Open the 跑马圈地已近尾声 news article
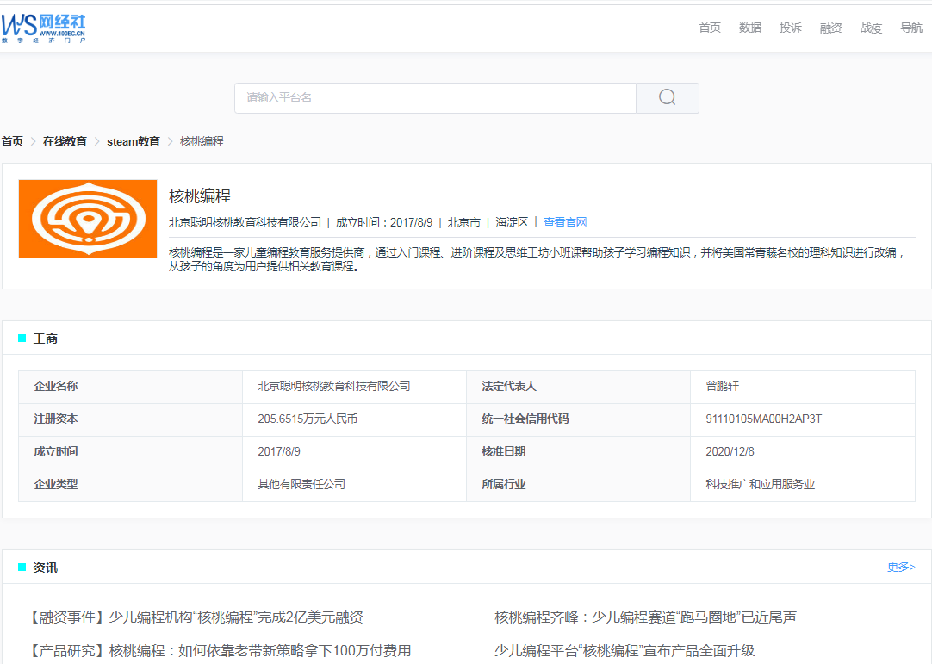Viewport: 932px width, 664px height. click(x=645, y=617)
